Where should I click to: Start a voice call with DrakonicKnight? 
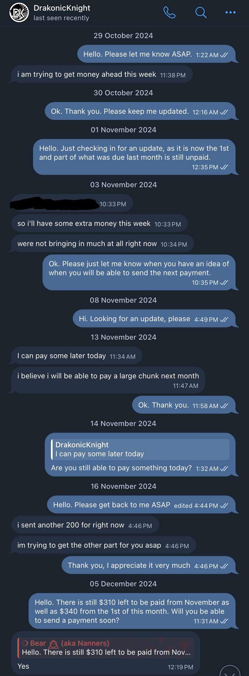(169, 13)
